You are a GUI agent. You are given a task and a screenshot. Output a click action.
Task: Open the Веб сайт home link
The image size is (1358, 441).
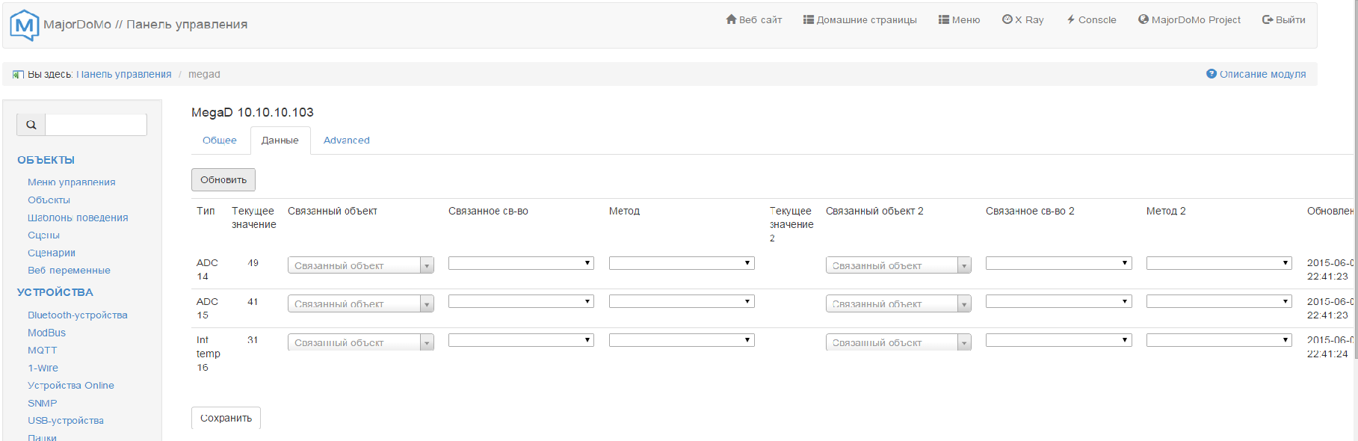pyautogui.click(x=753, y=20)
